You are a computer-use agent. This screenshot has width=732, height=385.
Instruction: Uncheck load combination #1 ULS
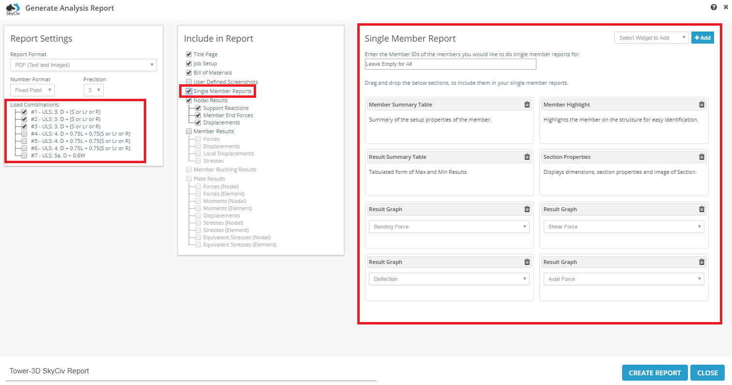point(24,112)
